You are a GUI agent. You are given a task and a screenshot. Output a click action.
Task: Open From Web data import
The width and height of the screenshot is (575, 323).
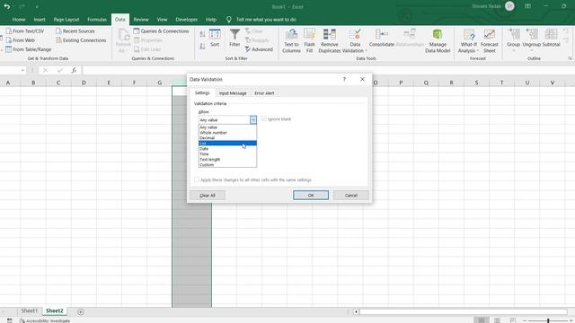(20, 40)
